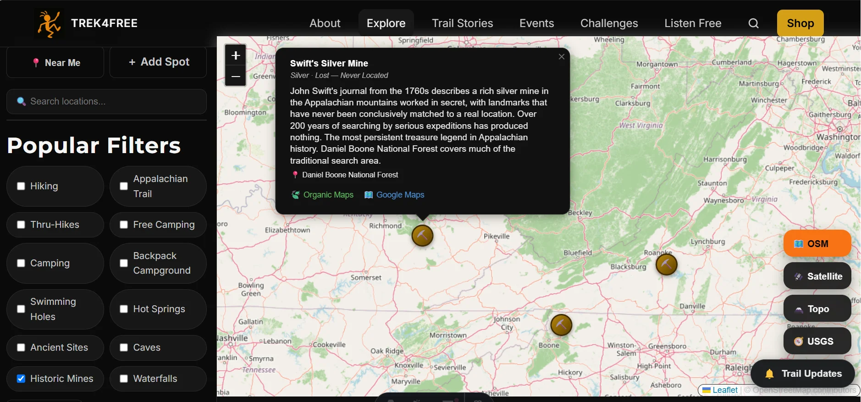
Task: Enable the Swimming Holes filter
Action: pos(21,309)
